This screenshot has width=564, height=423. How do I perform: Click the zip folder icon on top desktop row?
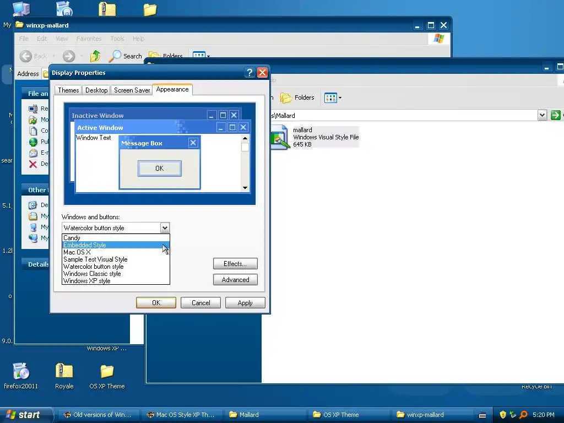[107, 9]
